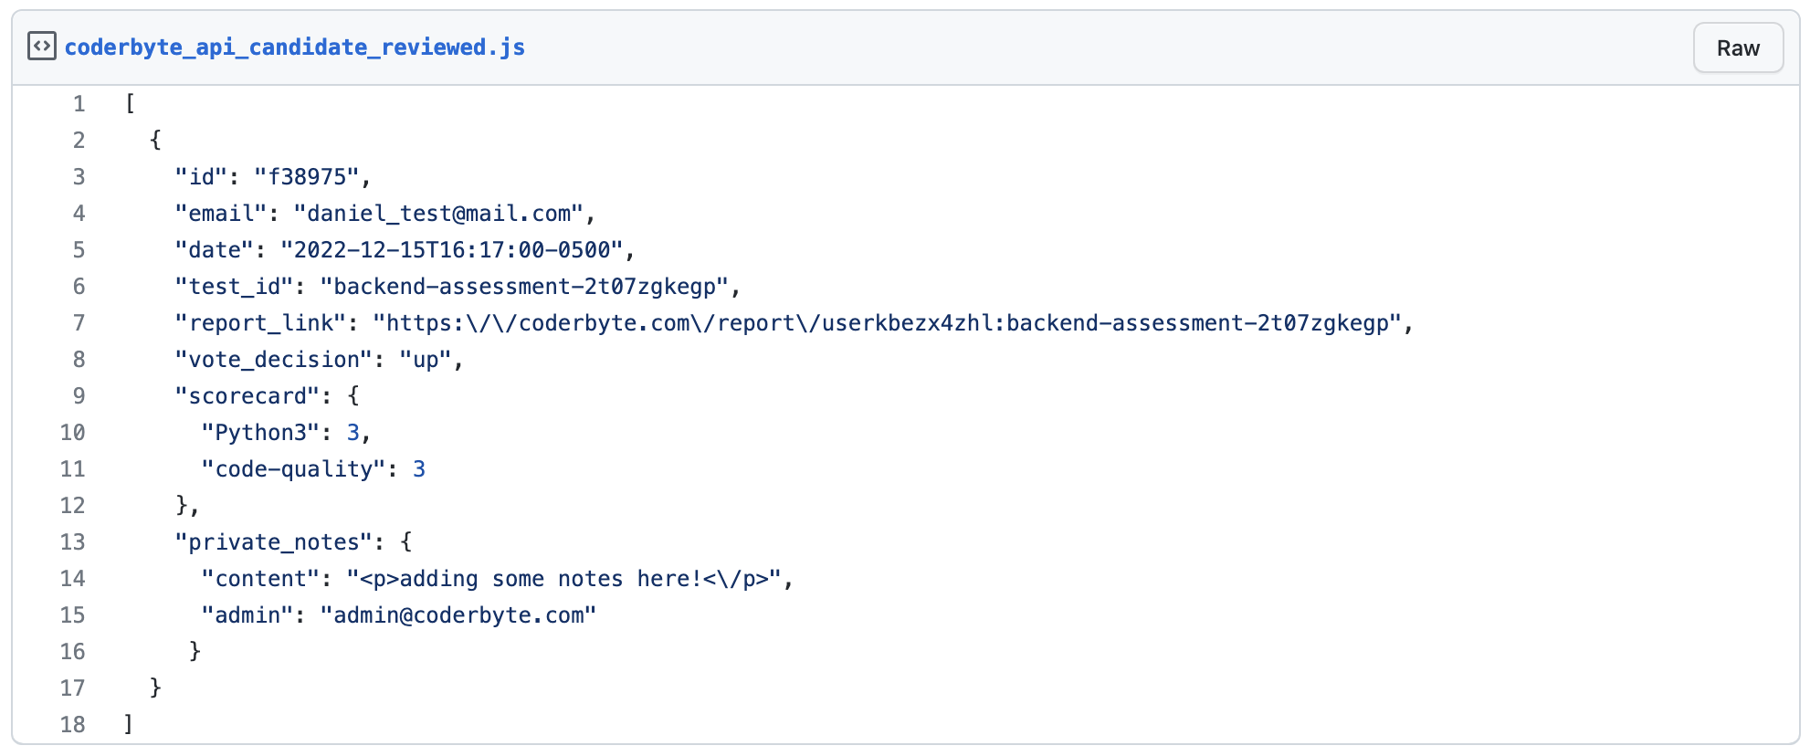Click the daniel_test@mail.com email string
Viewport: 1810px width, 756px height.
click(438, 214)
